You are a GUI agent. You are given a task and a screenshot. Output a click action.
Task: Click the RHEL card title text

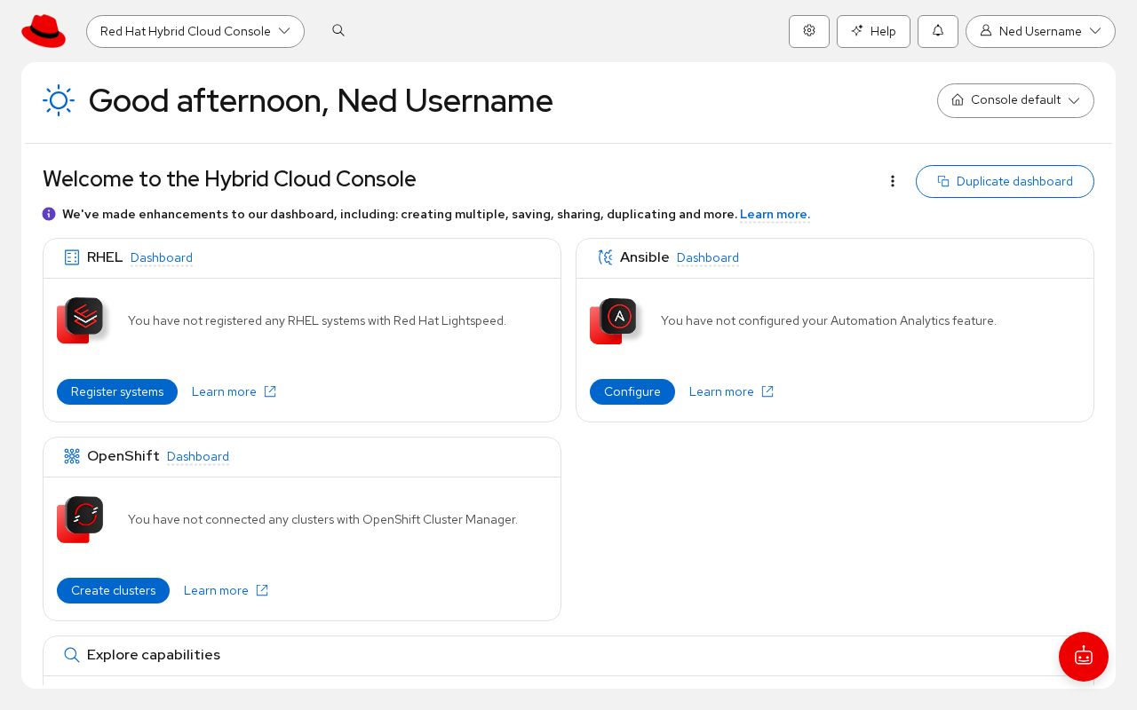point(105,257)
